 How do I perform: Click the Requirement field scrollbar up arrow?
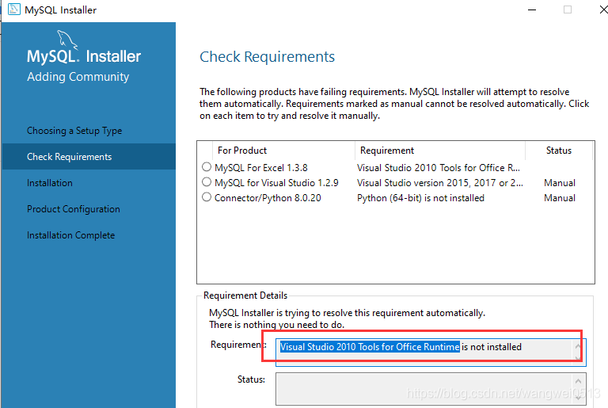click(578, 346)
